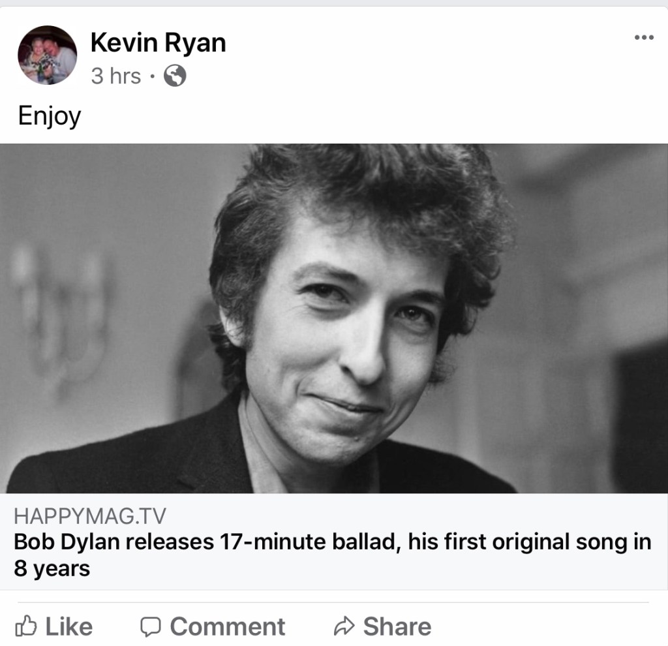Click the dark doorway at photo's right
The width and height of the screenshot is (668, 646).
point(639,418)
